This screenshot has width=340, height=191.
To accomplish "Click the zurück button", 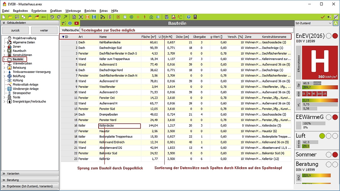I will click(16, 30).
